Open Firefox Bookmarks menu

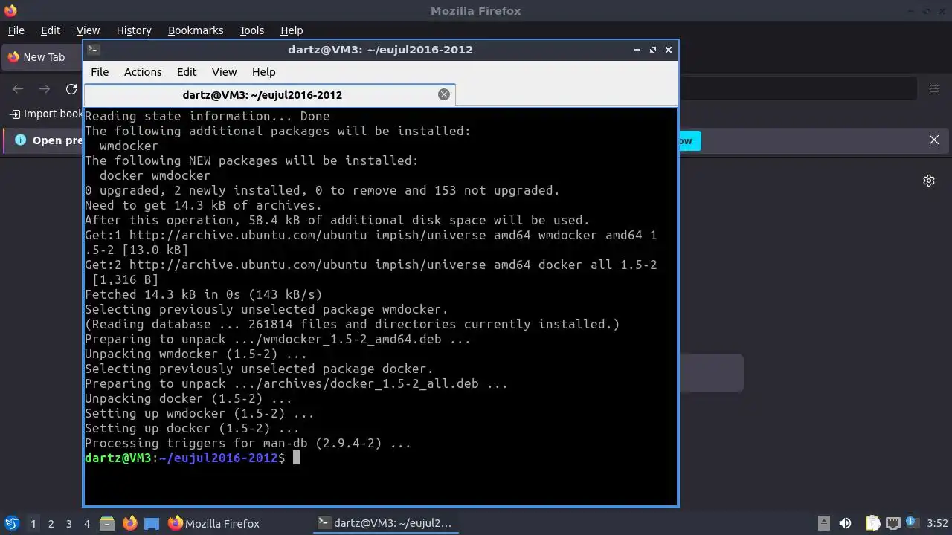click(x=196, y=30)
